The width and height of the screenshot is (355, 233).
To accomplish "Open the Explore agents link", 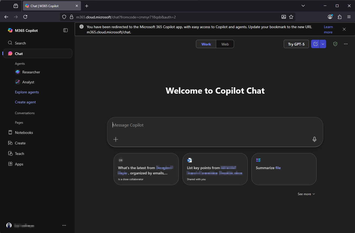I will tap(27, 92).
